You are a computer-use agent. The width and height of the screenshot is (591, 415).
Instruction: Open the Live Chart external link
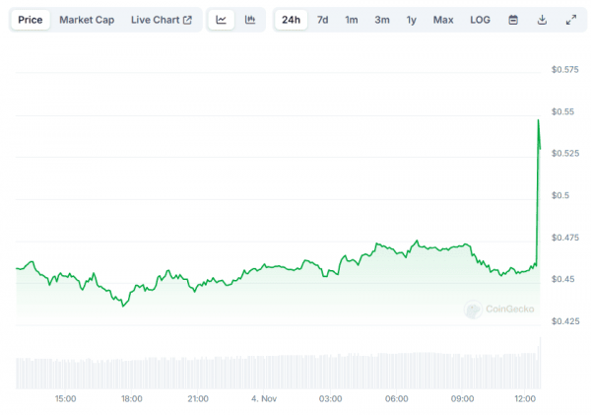coord(161,20)
